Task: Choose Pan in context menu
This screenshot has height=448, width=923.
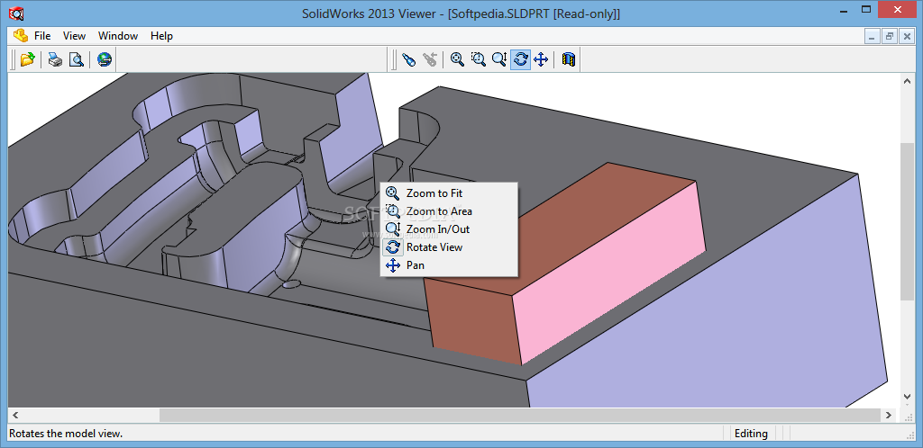Action: (x=449, y=265)
